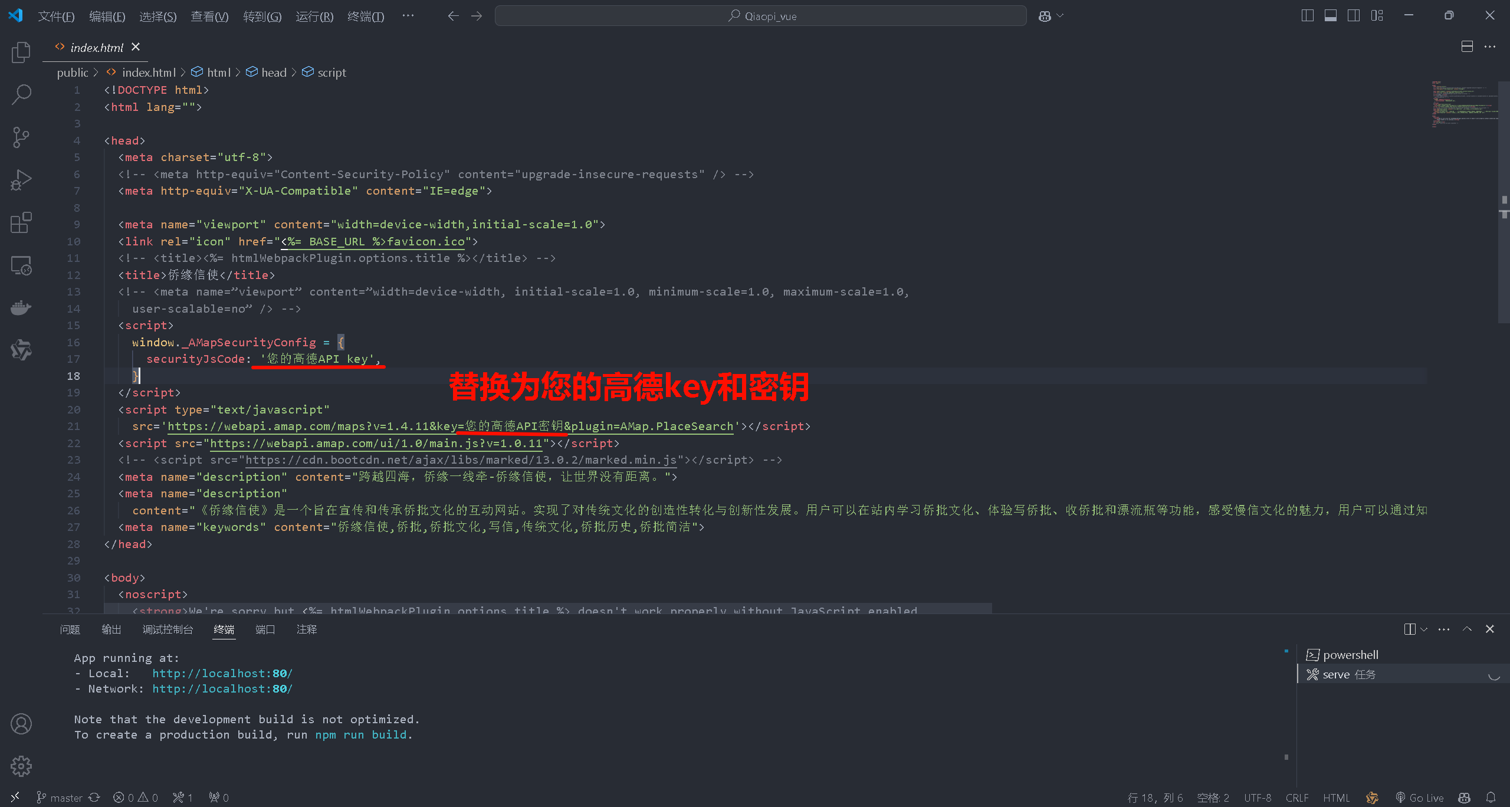
Task: Split the editor
Action: pyautogui.click(x=1467, y=46)
